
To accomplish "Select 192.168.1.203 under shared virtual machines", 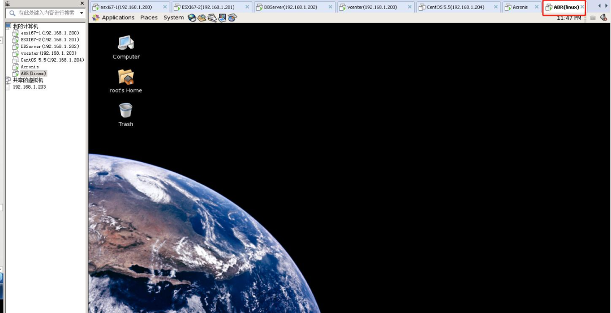I will tap(29, 87).
